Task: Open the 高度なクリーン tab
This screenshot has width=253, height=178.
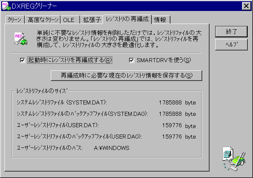Action: tap(42, 20)
